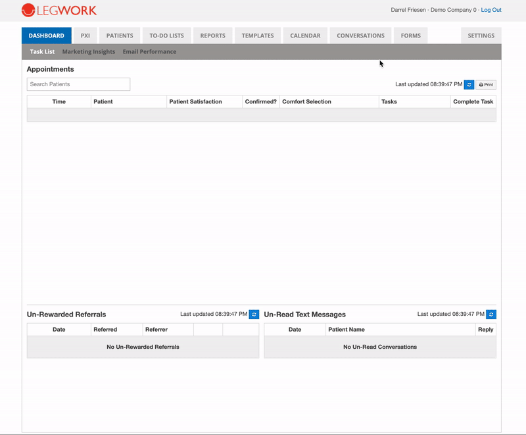Go to the To-Do Lists tab
Image resolution: width=526 pixels, height=435 pixels.
coord(167,36)
